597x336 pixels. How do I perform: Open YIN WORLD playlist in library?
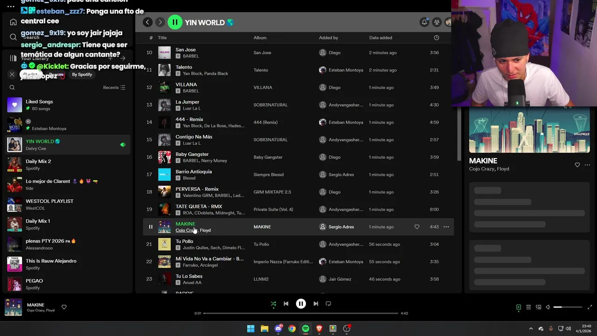coord(68,145)
